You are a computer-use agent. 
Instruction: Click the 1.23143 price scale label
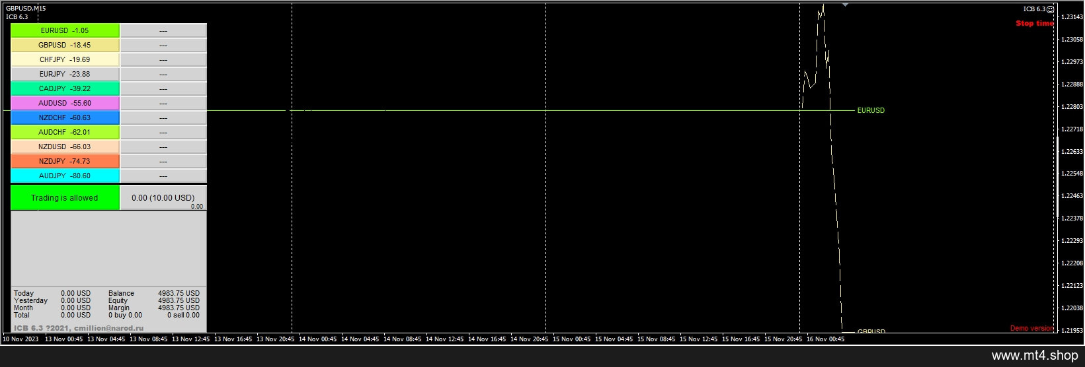pyautogui.click(x=1072, y=17)
